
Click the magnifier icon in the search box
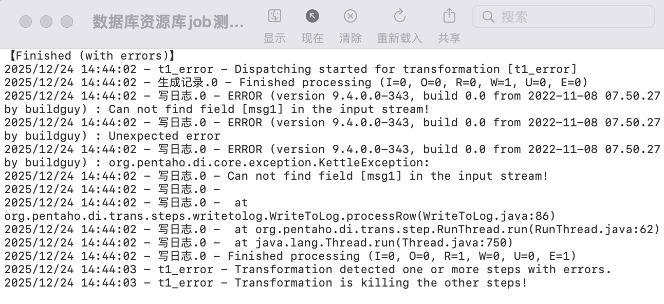488,17
